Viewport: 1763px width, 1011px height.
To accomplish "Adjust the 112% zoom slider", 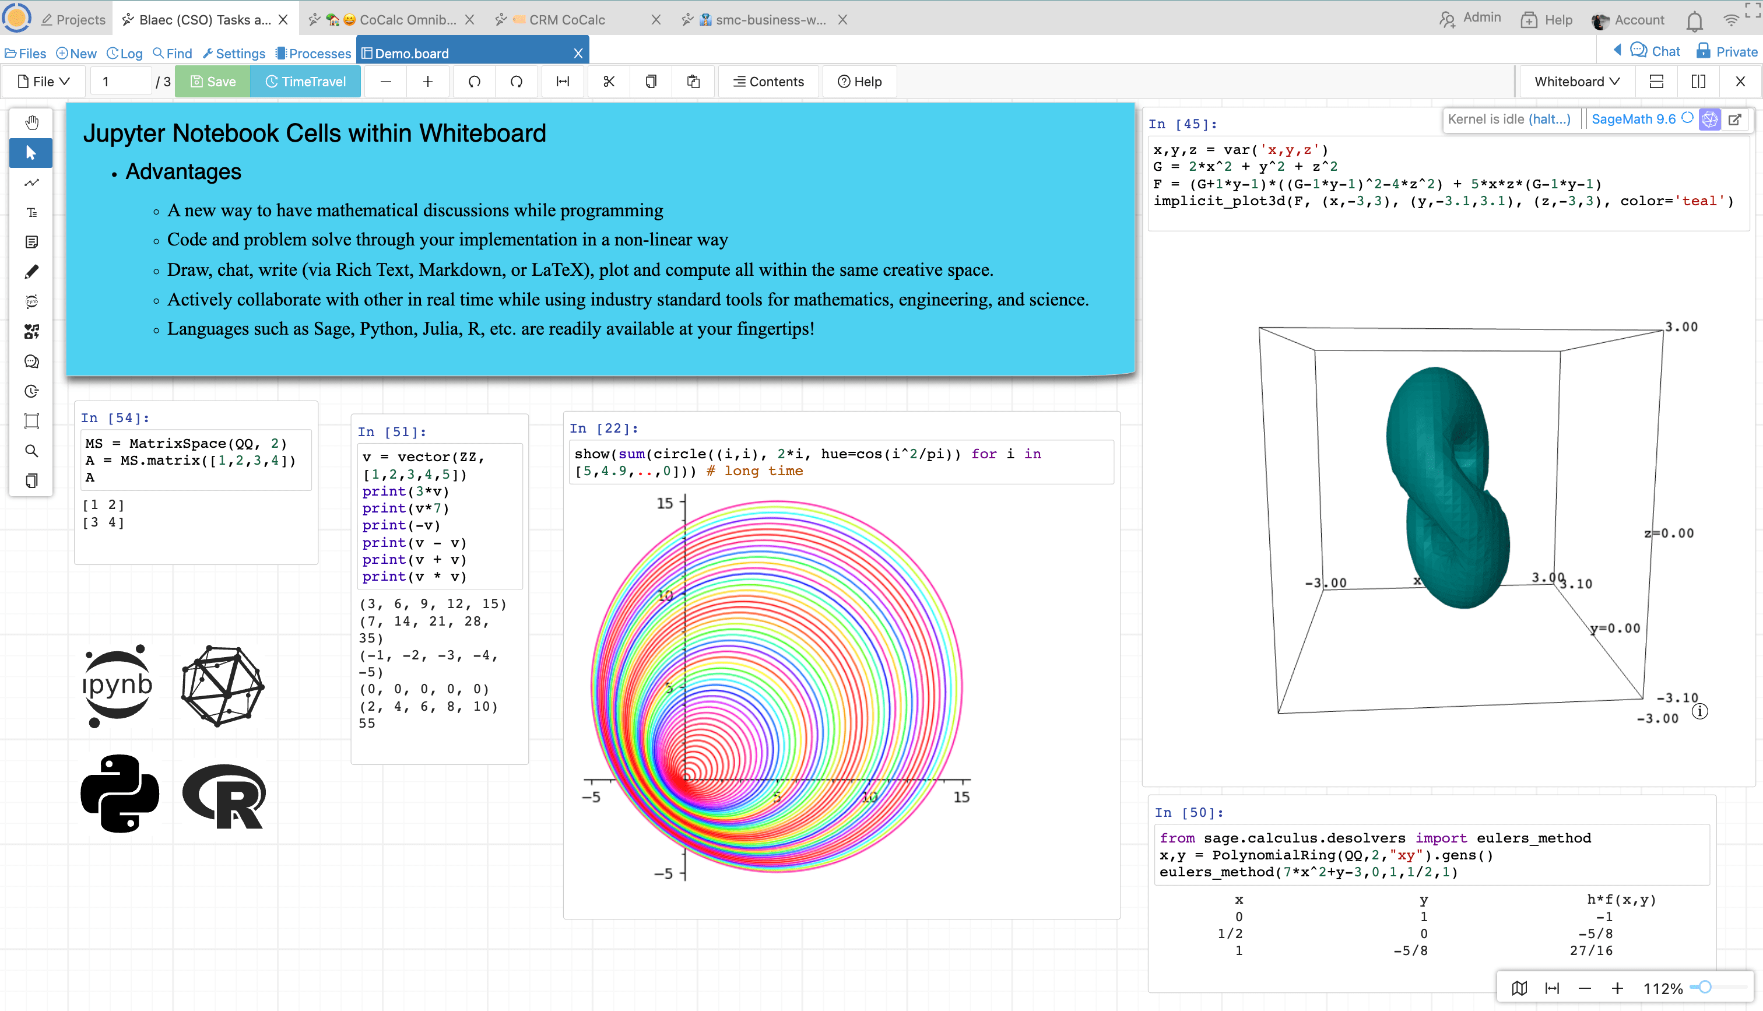I will (1704, 987).
